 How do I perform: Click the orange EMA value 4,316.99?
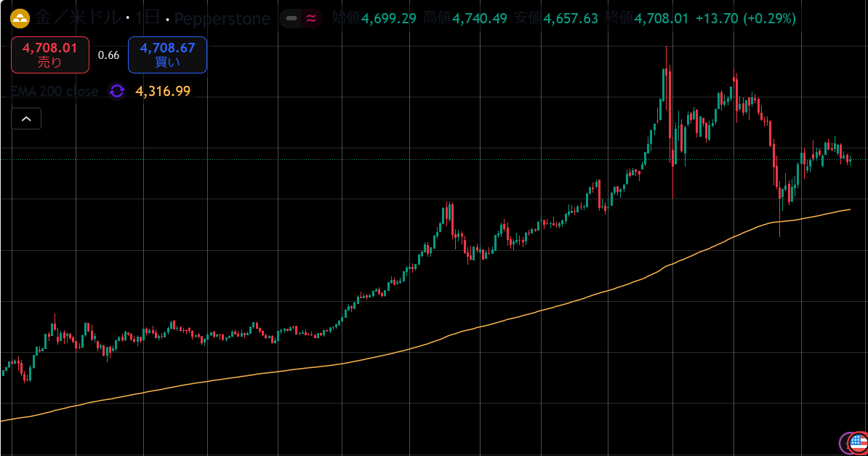click(163, 91)
